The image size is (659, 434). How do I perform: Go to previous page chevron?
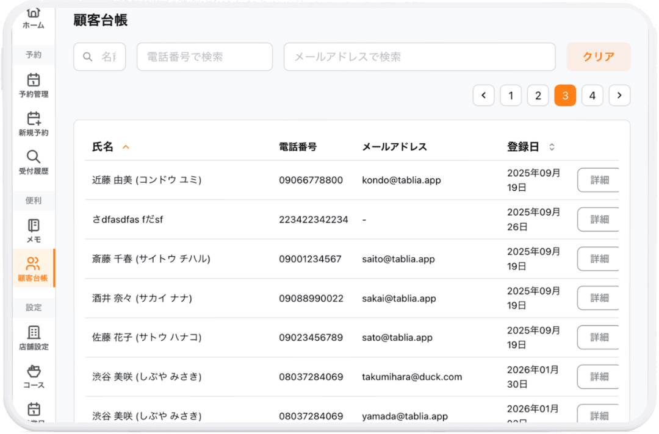[x=483, y=96]
